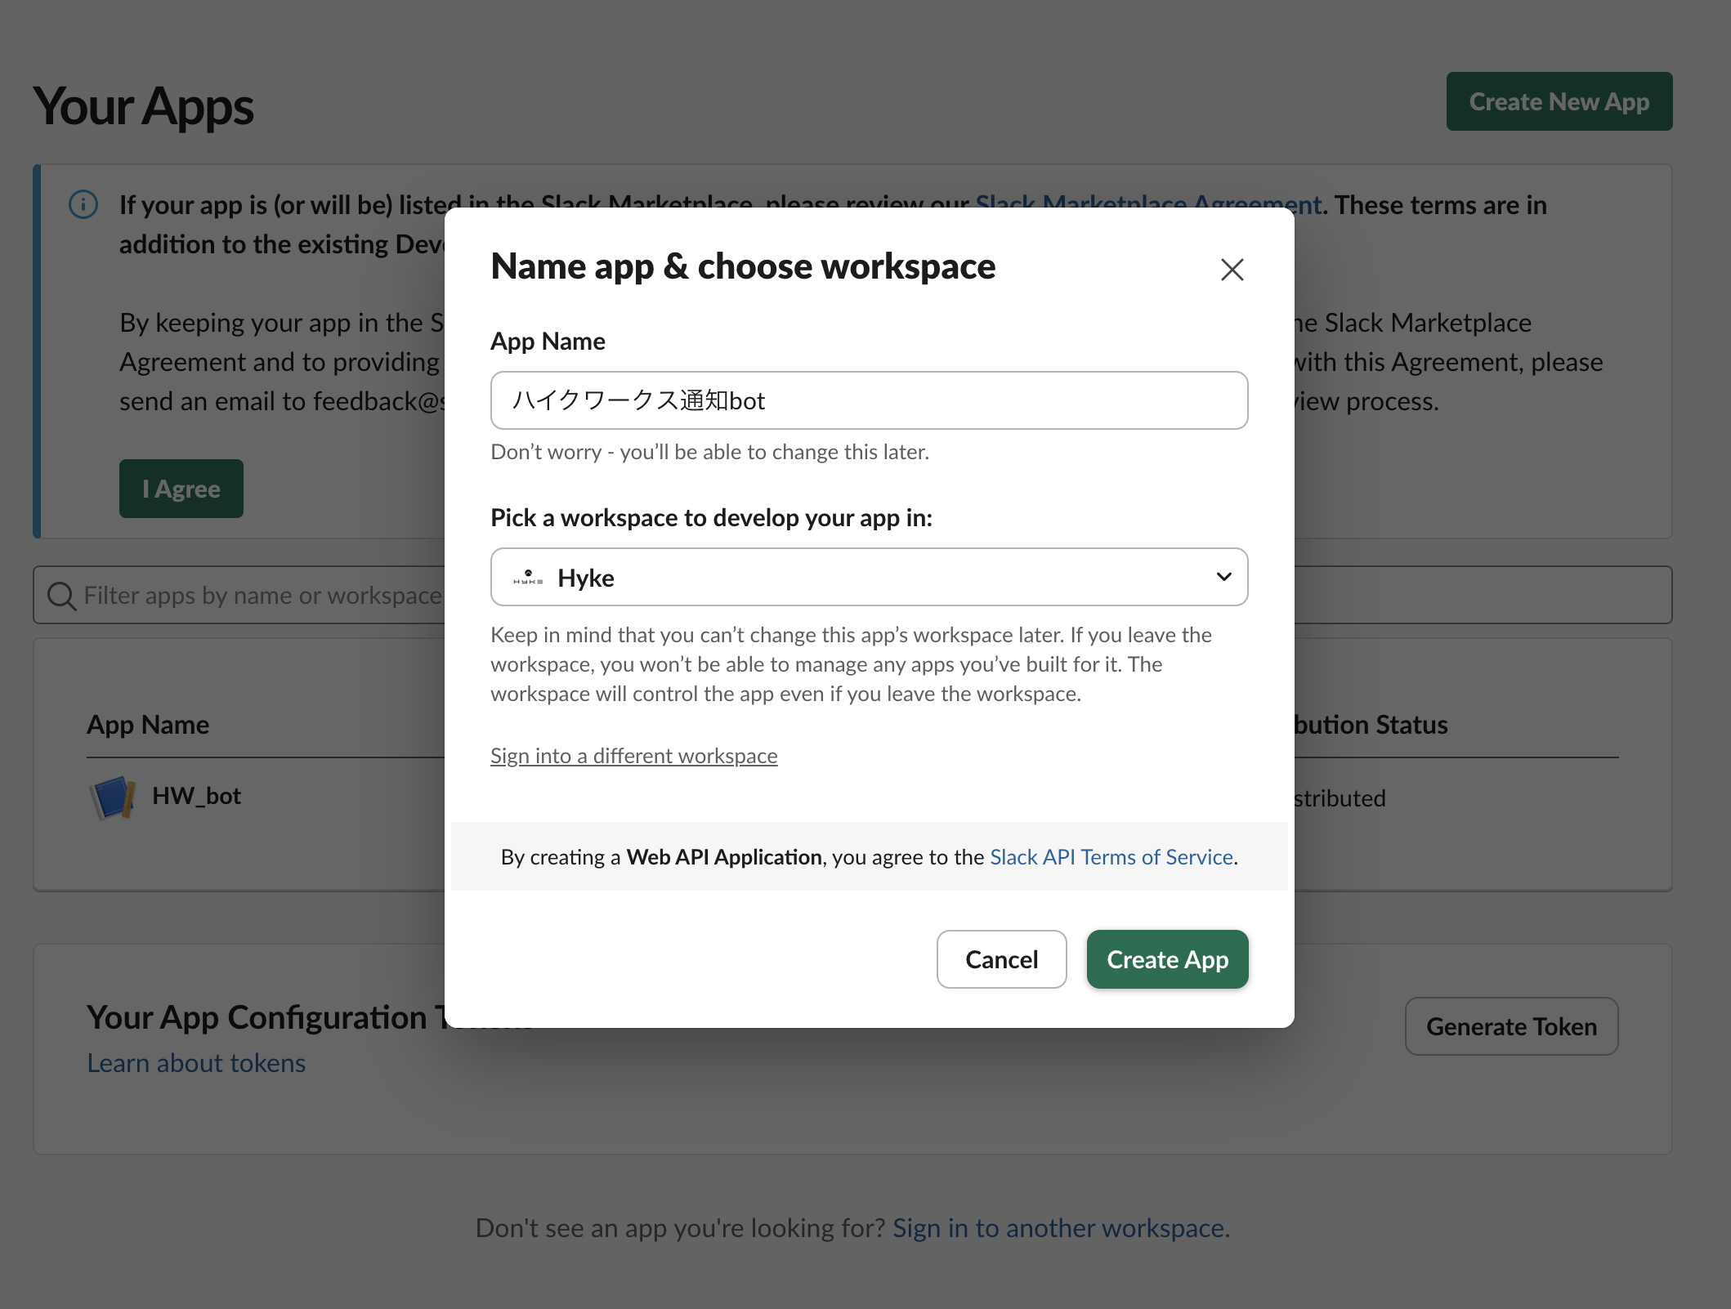Click the I Agree button
This screenshot has width=1731, height=1309.
[181, 489]
